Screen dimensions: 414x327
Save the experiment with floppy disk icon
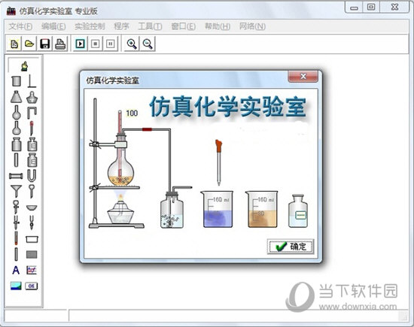point(45,44)
